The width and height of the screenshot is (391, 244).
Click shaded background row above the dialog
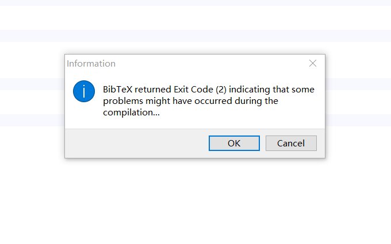(x=195, y=36)
